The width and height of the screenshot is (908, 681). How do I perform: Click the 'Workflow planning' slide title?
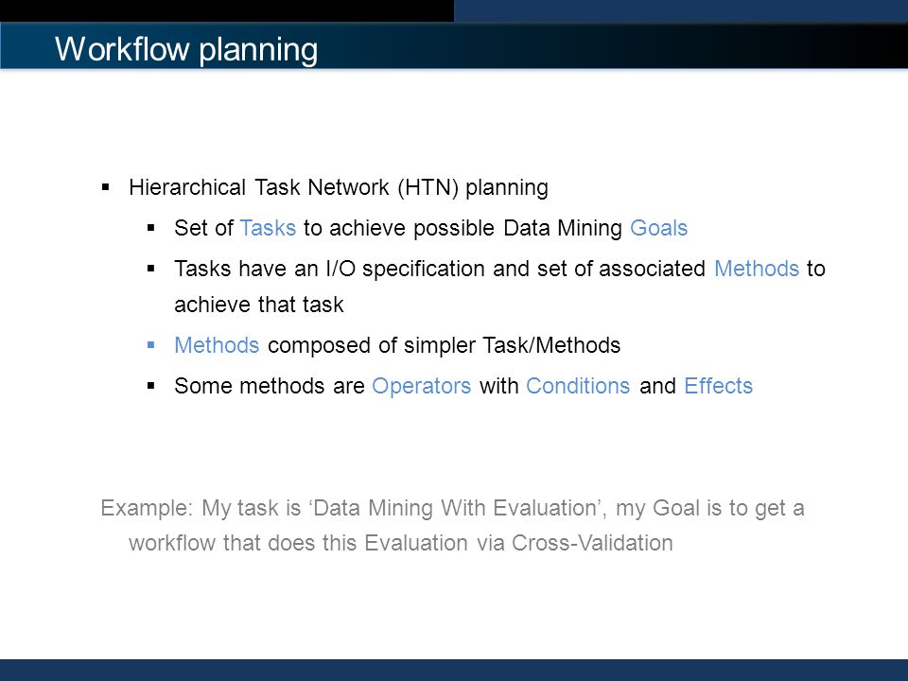pyautogui.click(x=186, y=49)
